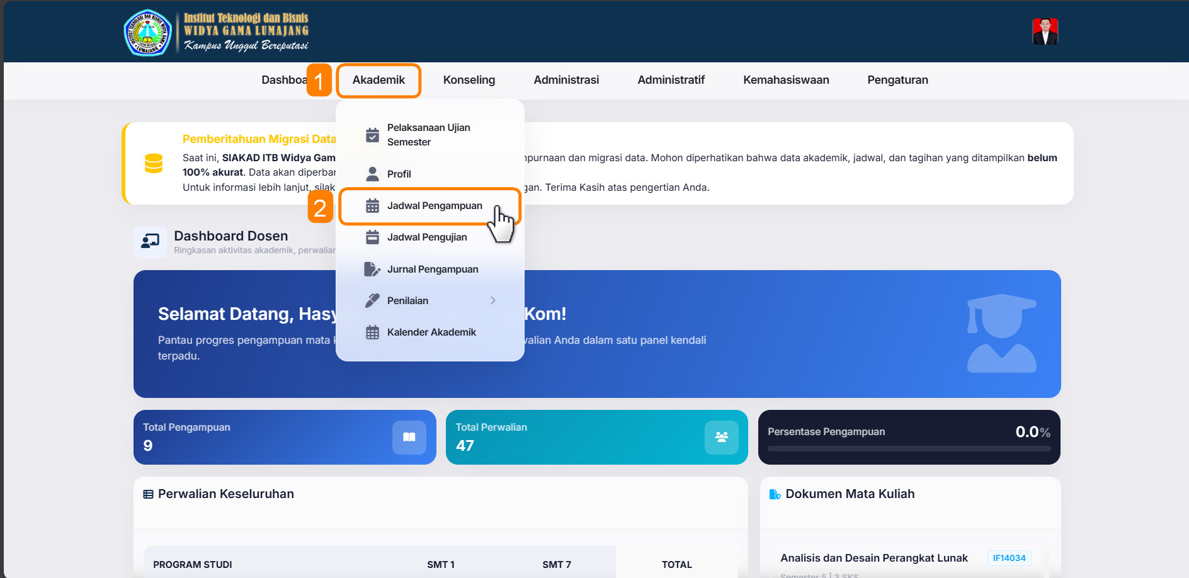Click the Dashboard Dosen presenter icon
Image resolution: width=1189 pixels, height=578 pixels.
click(150, 242)
